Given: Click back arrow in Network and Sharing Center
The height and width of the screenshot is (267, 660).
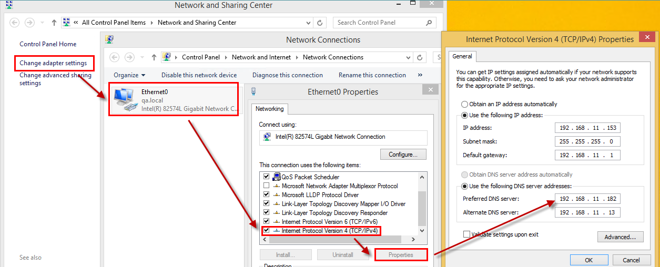Looking at the screenshot, I should point(15,23).
